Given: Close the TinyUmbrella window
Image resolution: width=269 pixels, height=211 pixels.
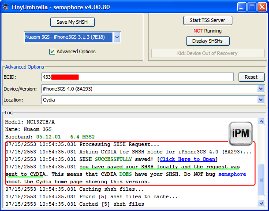Looking at the screenshot, I should pyautogui.click(x=262, y=7).
